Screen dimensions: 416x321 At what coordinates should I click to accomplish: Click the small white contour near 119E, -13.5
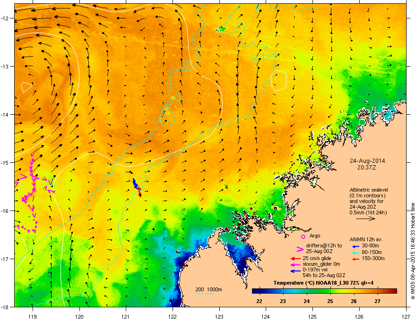coord(26,87)
